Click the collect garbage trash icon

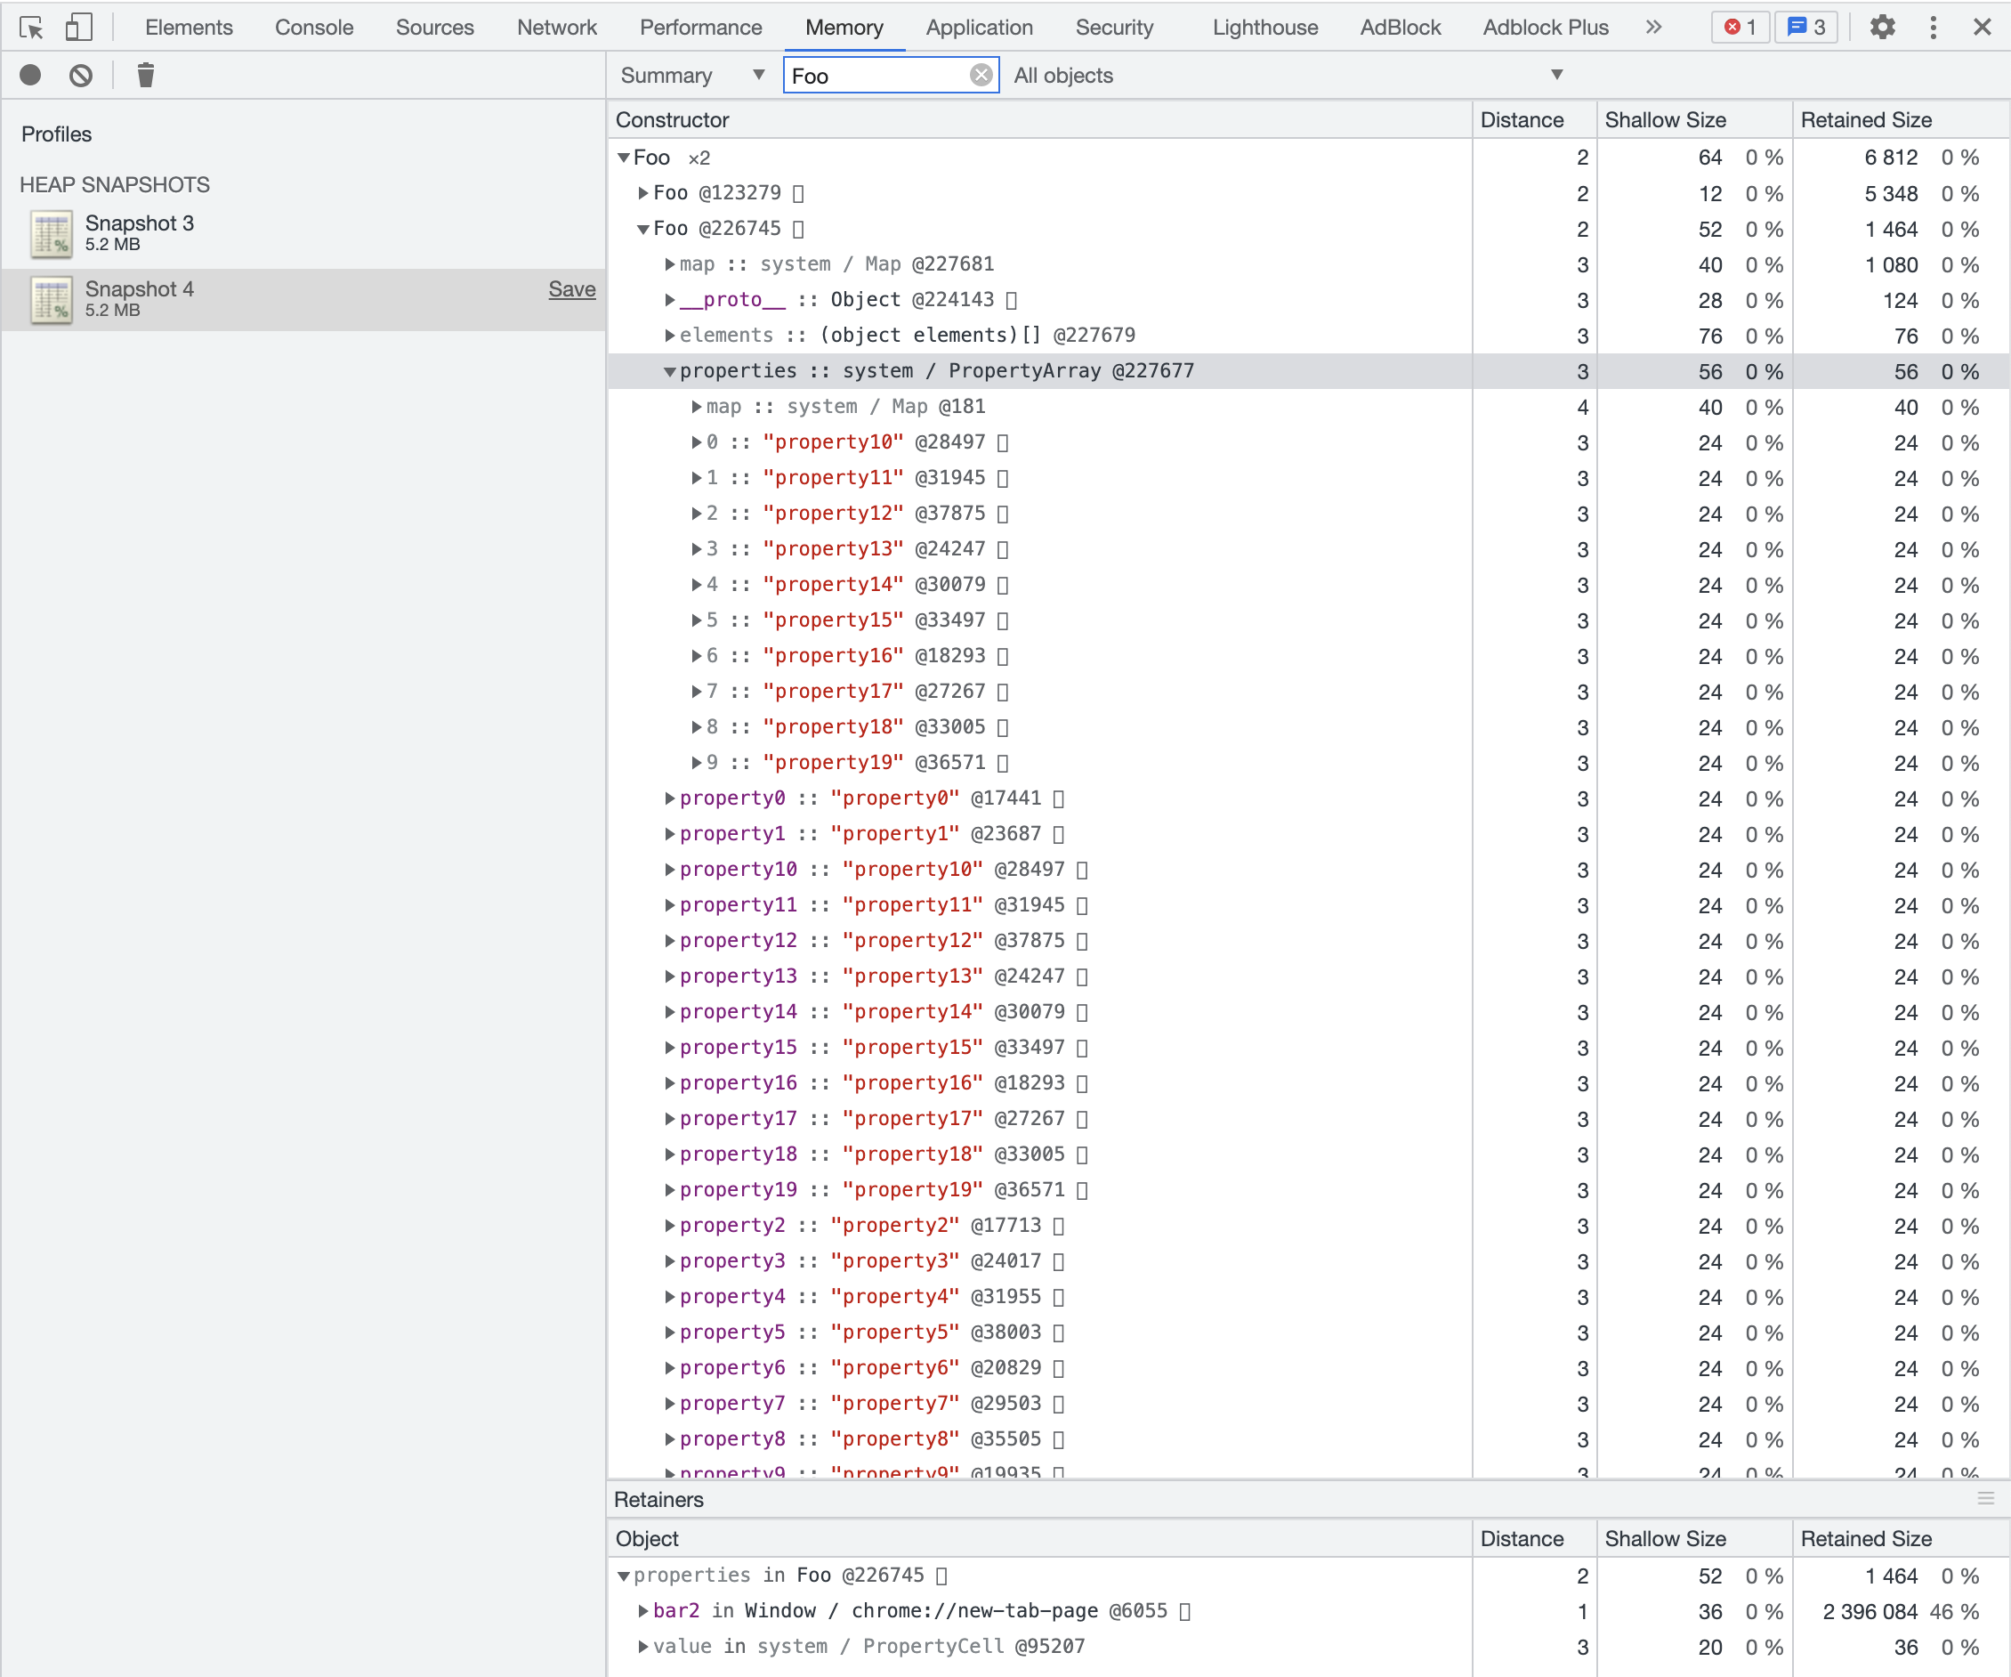[x=146, y=75]
